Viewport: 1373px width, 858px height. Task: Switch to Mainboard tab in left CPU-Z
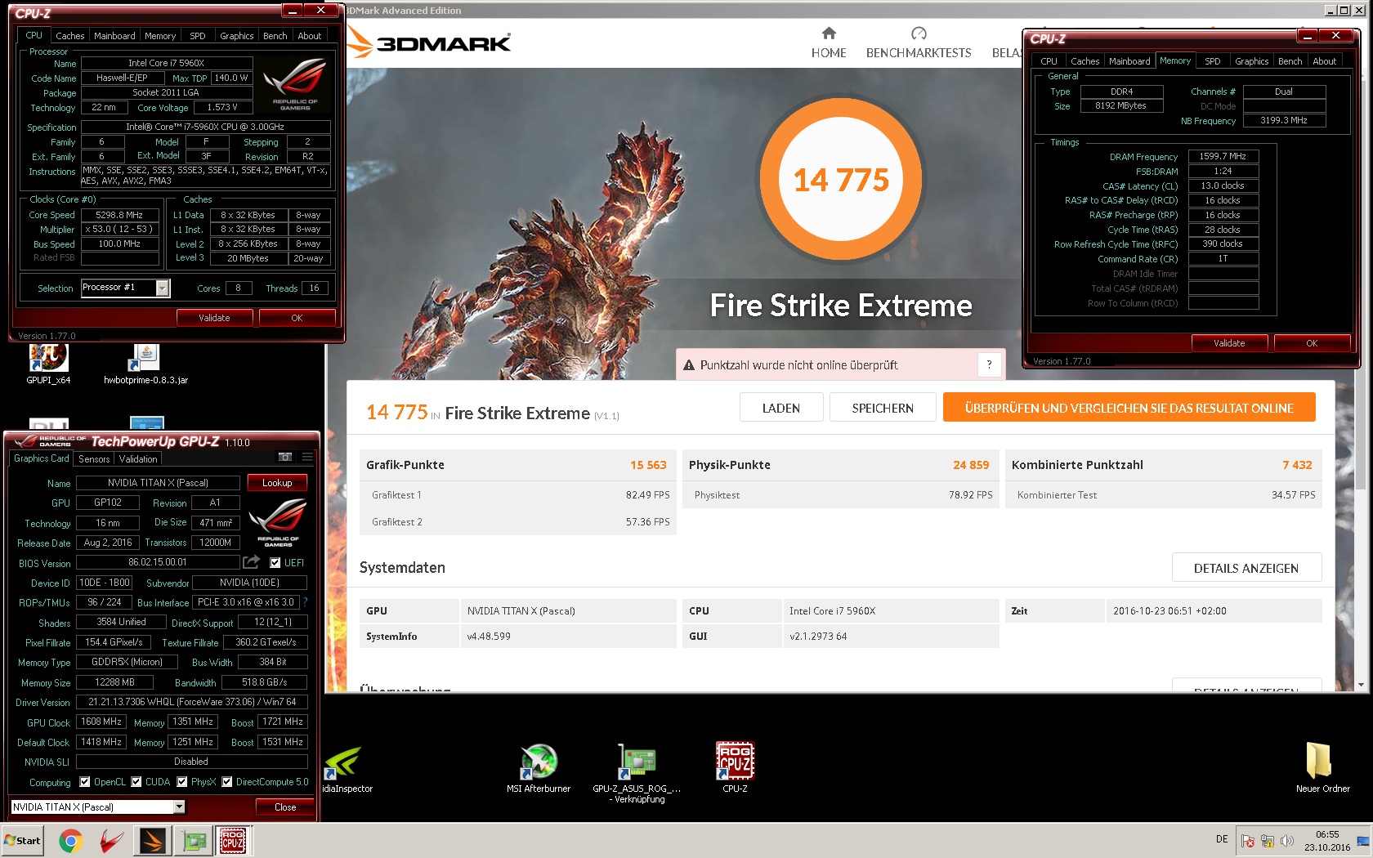click(114, 36)
